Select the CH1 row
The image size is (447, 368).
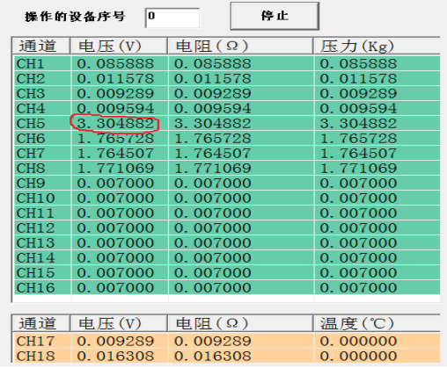tap(227, 63)
